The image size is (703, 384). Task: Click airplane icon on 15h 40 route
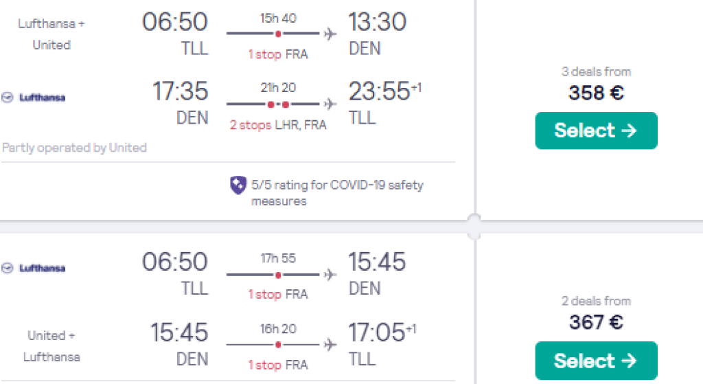(x=330, y=34)
